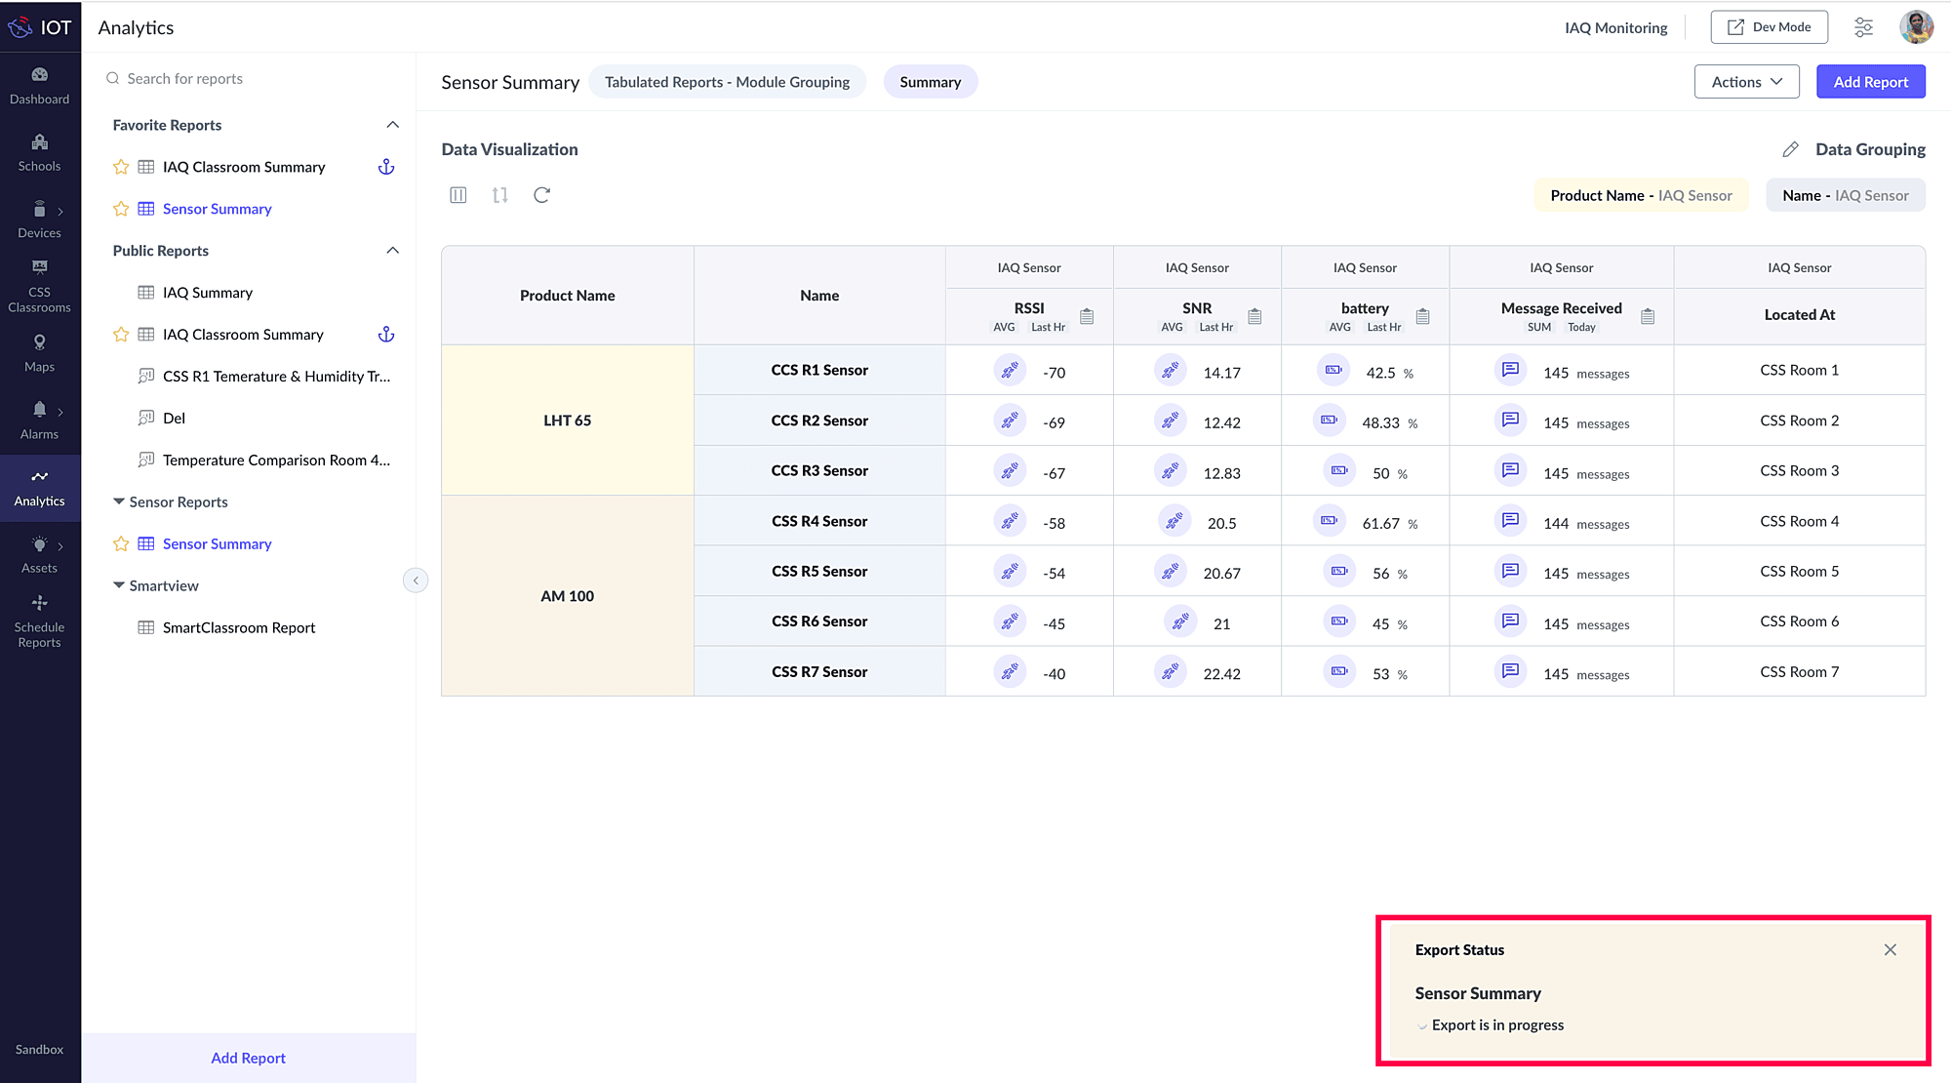Click the blue Add Report button
The image size is (1951, 1083).
1870,82
